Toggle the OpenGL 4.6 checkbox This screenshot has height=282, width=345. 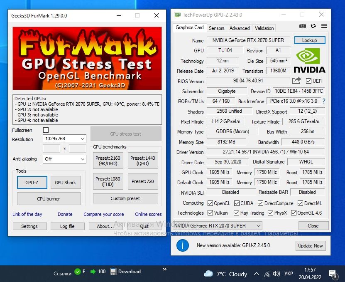[294, 213]
